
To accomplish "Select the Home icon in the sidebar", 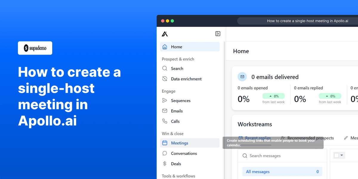I will (x=165, y=47).
